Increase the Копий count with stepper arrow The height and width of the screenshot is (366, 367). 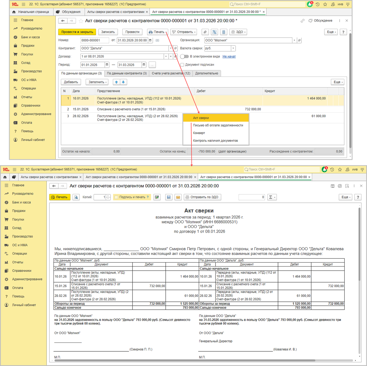108,196
